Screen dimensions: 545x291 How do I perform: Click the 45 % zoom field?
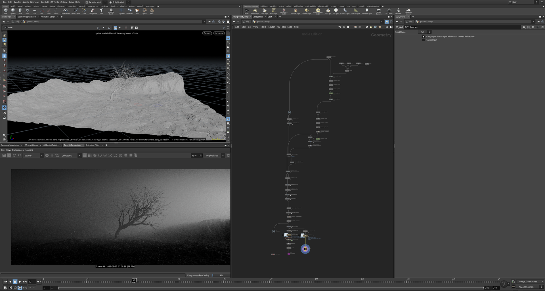(x=196, y=155)
